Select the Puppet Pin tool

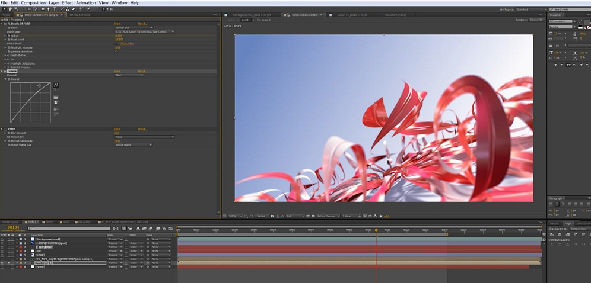pyautogui.click(x=88, y=9)
